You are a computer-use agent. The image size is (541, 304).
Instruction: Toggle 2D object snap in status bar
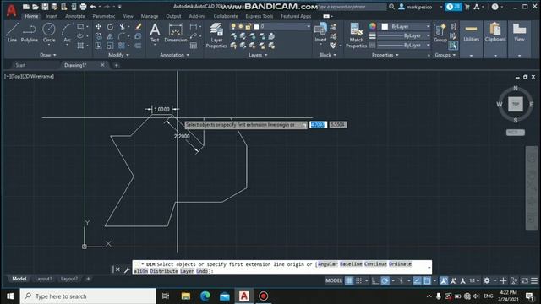(x=427, y=281)
